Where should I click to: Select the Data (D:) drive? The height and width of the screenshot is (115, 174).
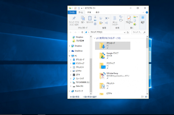tap(78, 86)
